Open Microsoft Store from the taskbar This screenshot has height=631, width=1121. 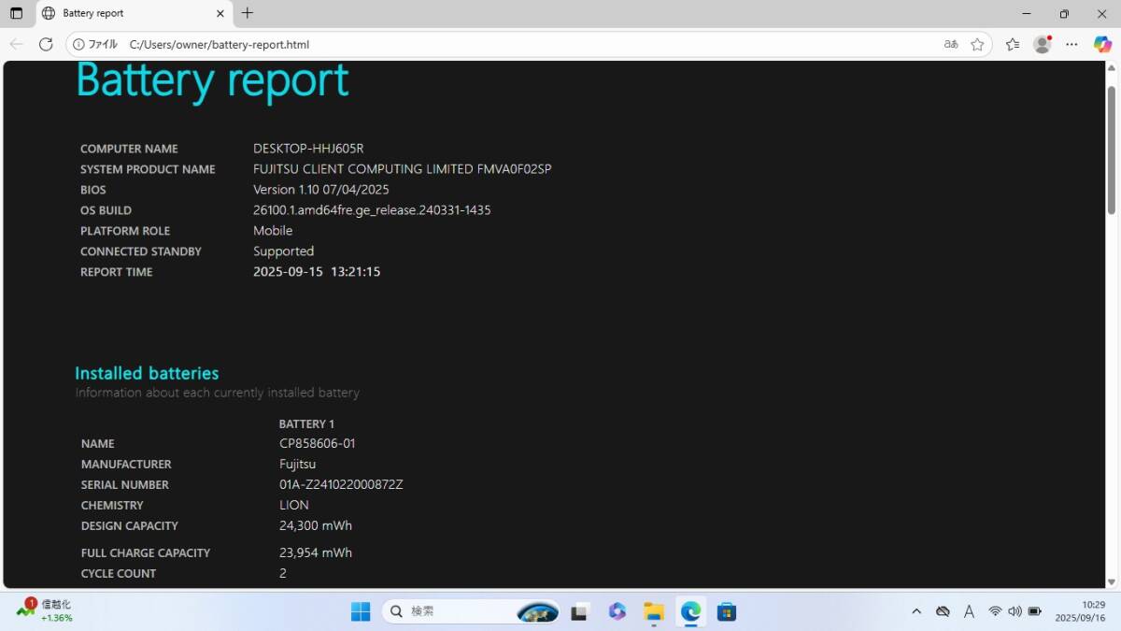pos(727,611)
